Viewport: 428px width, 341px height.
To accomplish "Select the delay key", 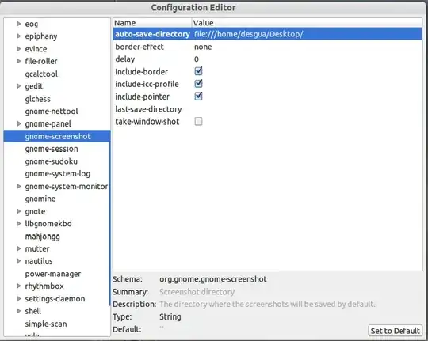I will click(125, 59).
